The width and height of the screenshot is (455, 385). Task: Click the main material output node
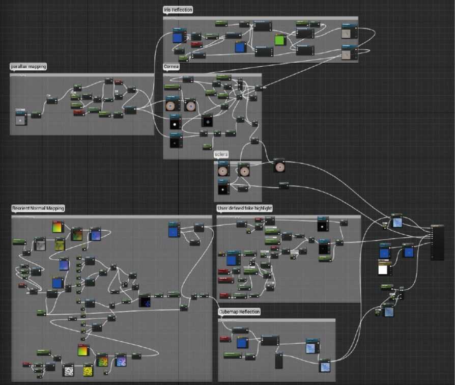[437, 242]
